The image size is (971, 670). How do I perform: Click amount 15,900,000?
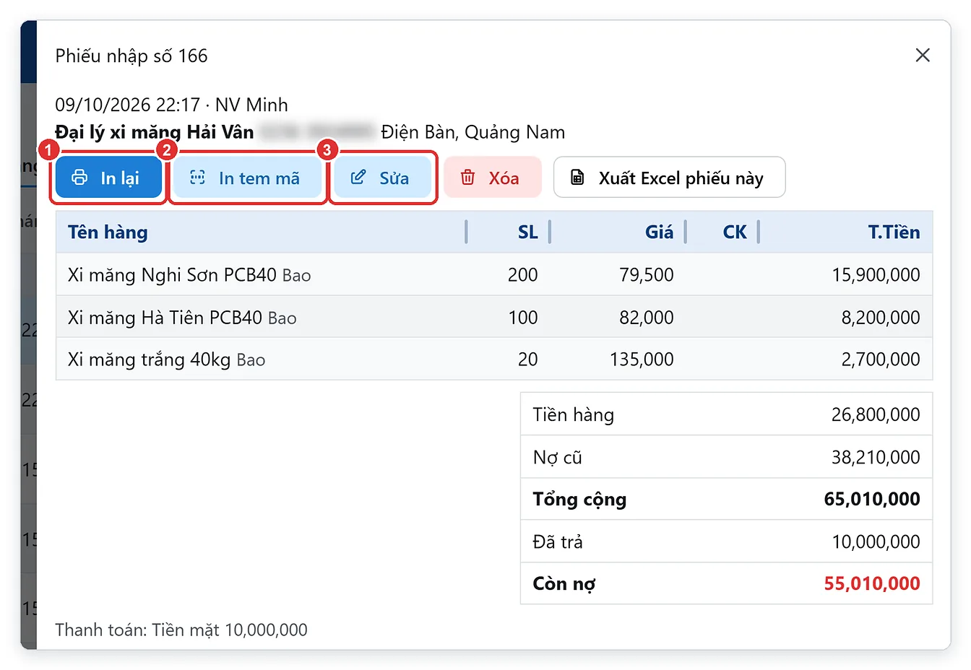pos(876,274)
